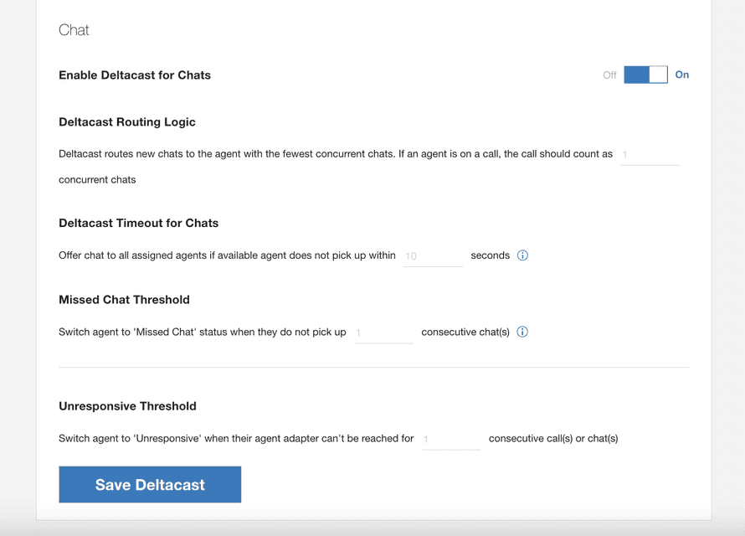Image resolution: width=745 pixels, height=536 pixels.
Task: Click the Missed Chat Threshold heading
Action: (124, 299)
